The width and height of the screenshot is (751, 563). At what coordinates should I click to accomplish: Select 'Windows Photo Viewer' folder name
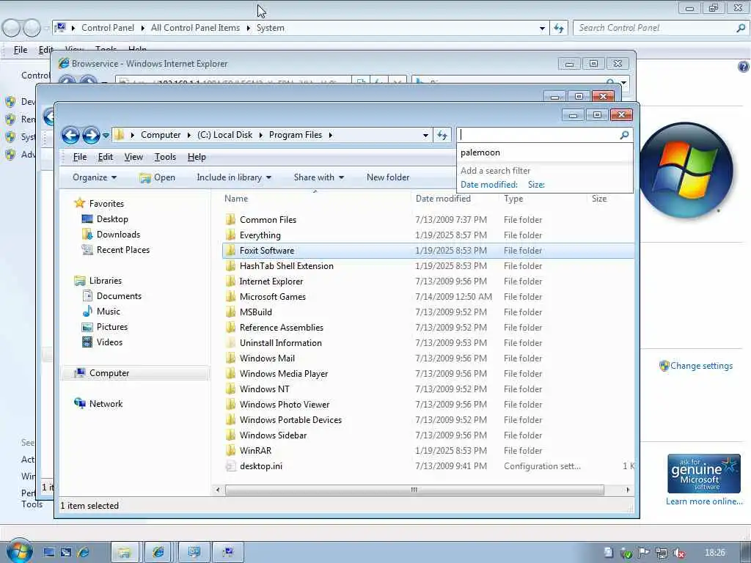click(x=285, y=405)
